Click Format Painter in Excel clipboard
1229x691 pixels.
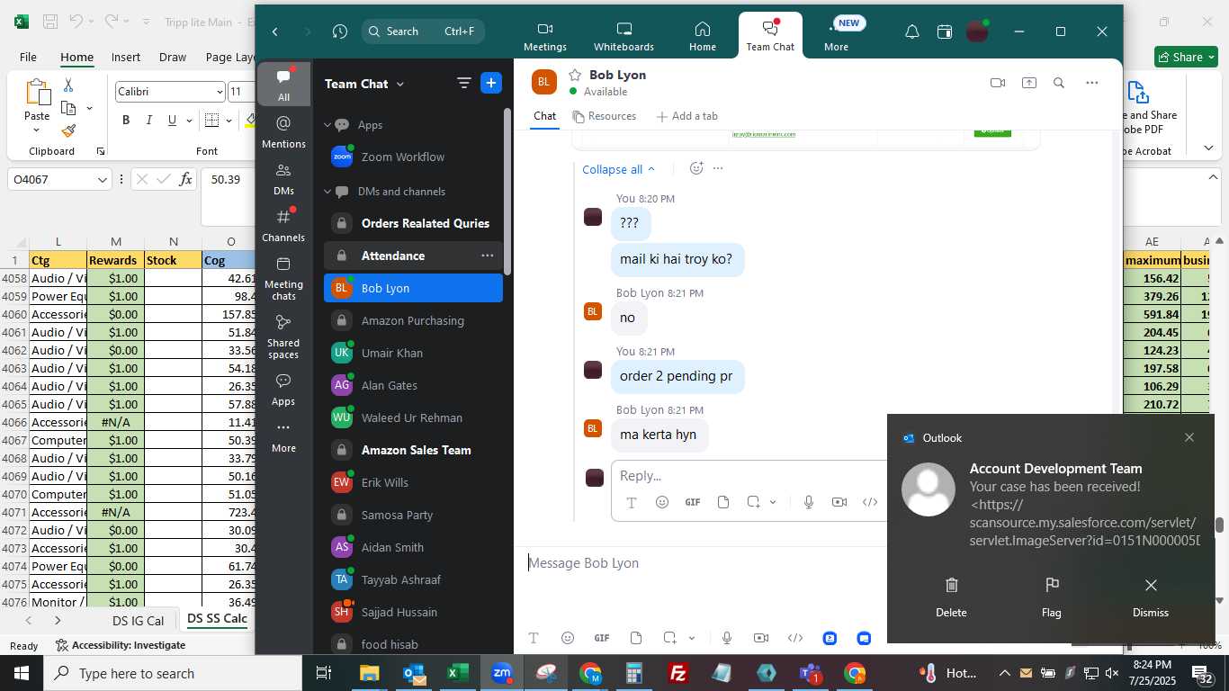click(68, 130)
